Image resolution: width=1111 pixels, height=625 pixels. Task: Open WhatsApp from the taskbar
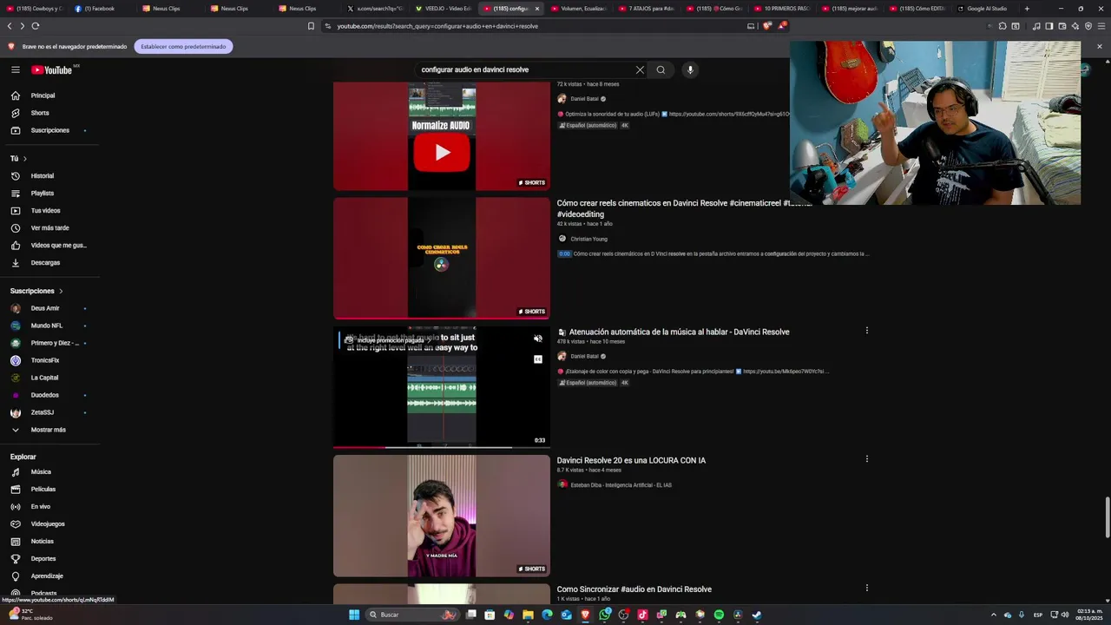(604, 615)
